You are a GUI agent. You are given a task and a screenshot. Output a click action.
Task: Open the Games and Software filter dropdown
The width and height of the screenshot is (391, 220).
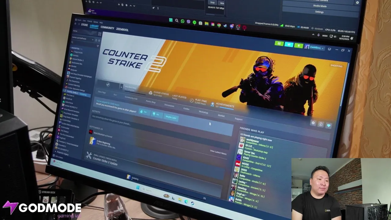[x=82, y=39]
